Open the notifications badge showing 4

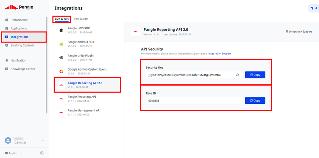313,8
